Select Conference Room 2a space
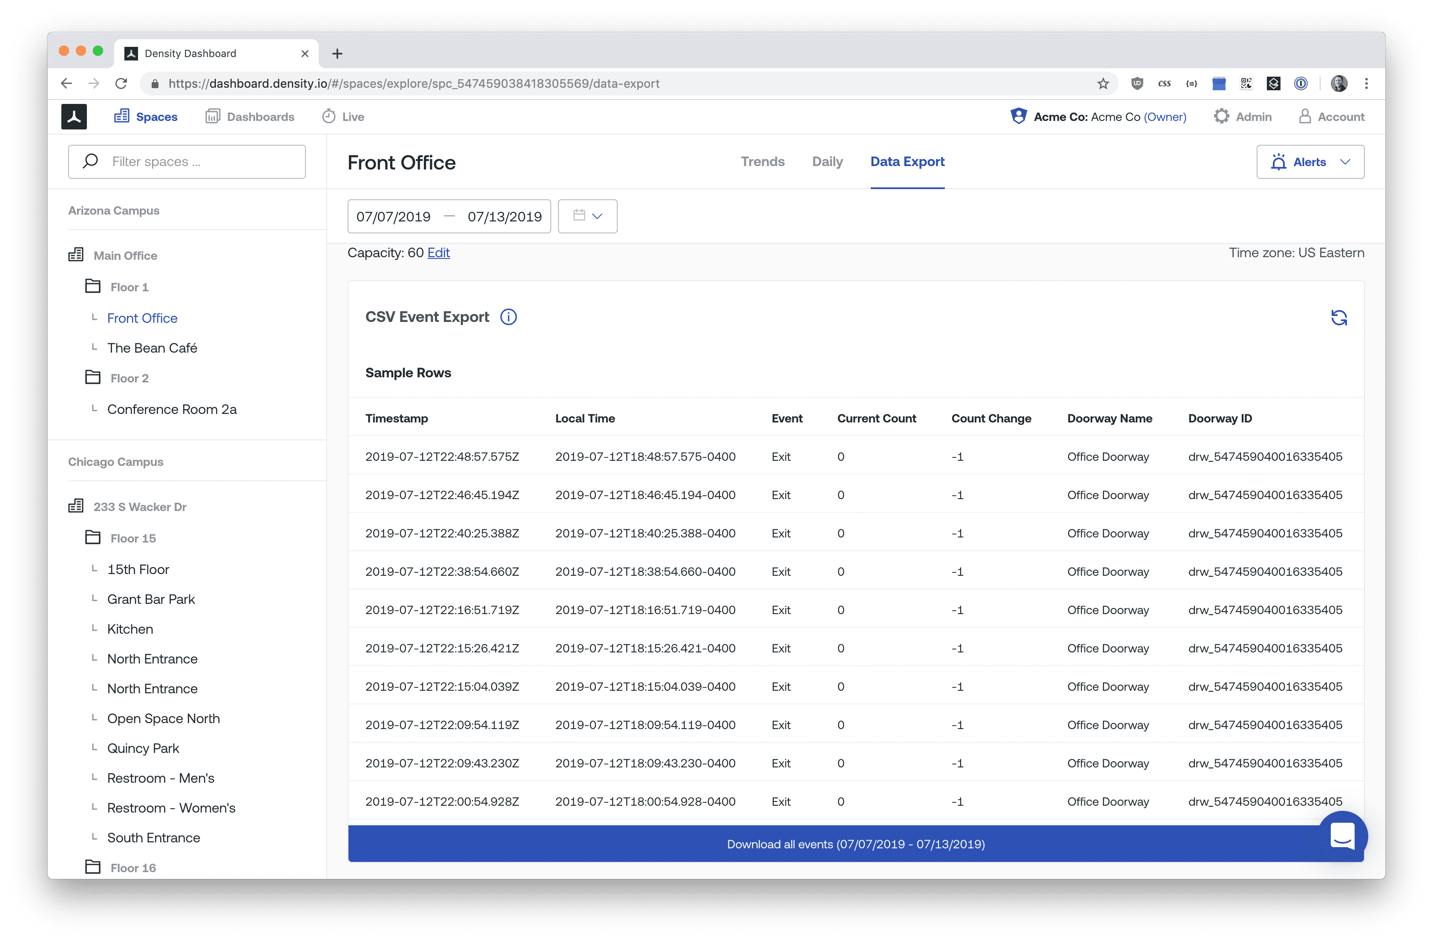Image resolution: width=1433 pixels, height=942 pixels. pos(172,409)
